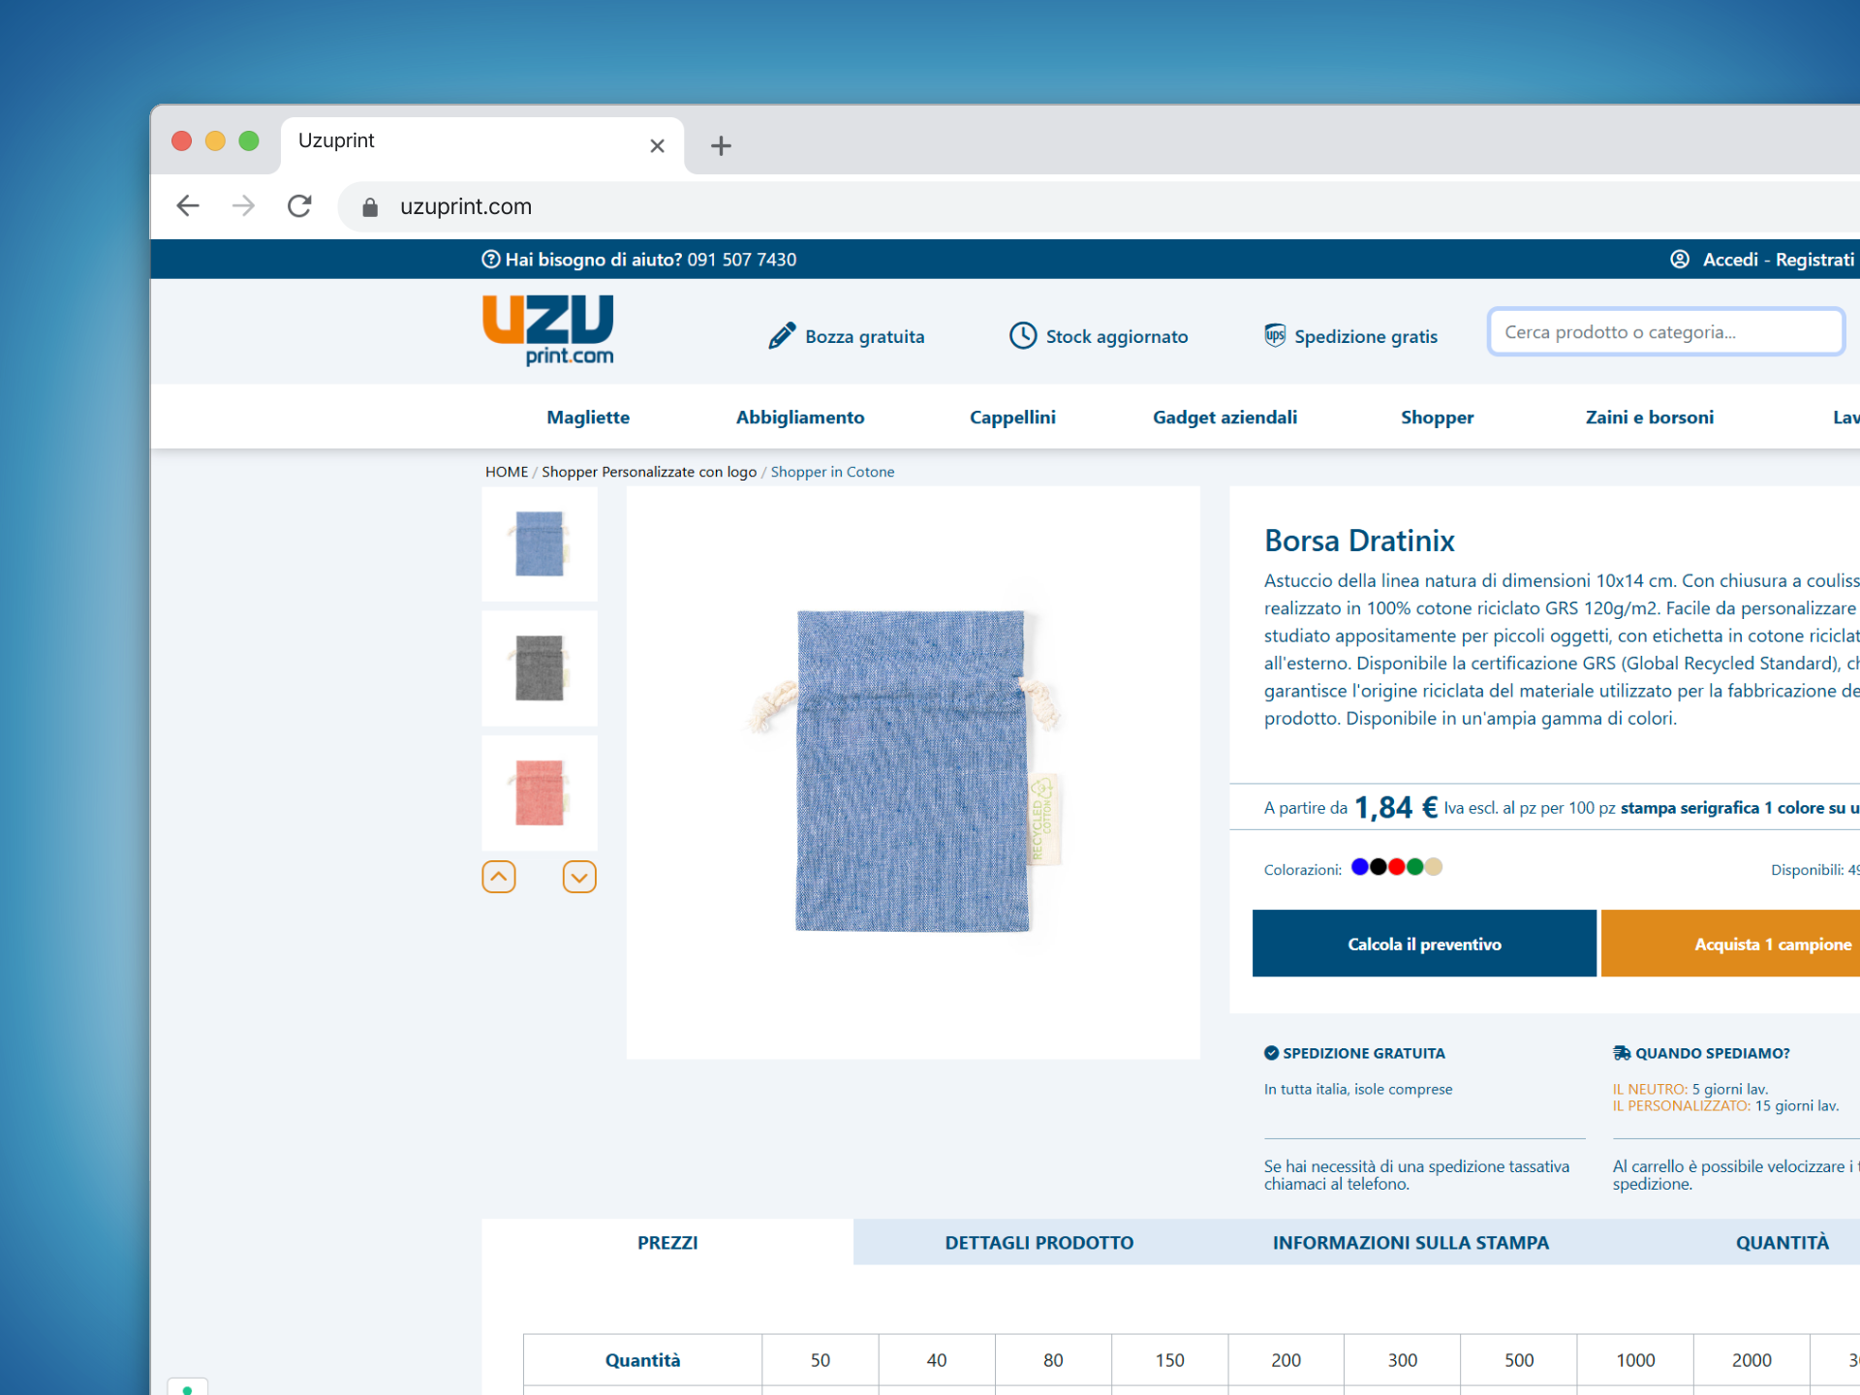Click the 2000 quantity cell
This screenshot has width=1860, height=1395.
[1751, 1360]
